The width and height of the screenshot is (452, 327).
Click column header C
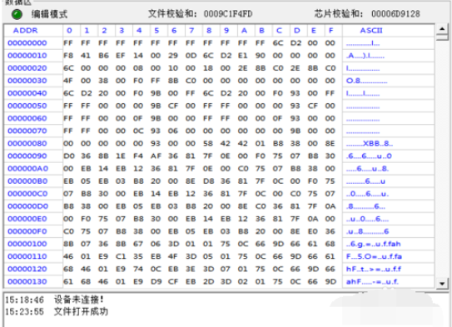click(279, 31)
